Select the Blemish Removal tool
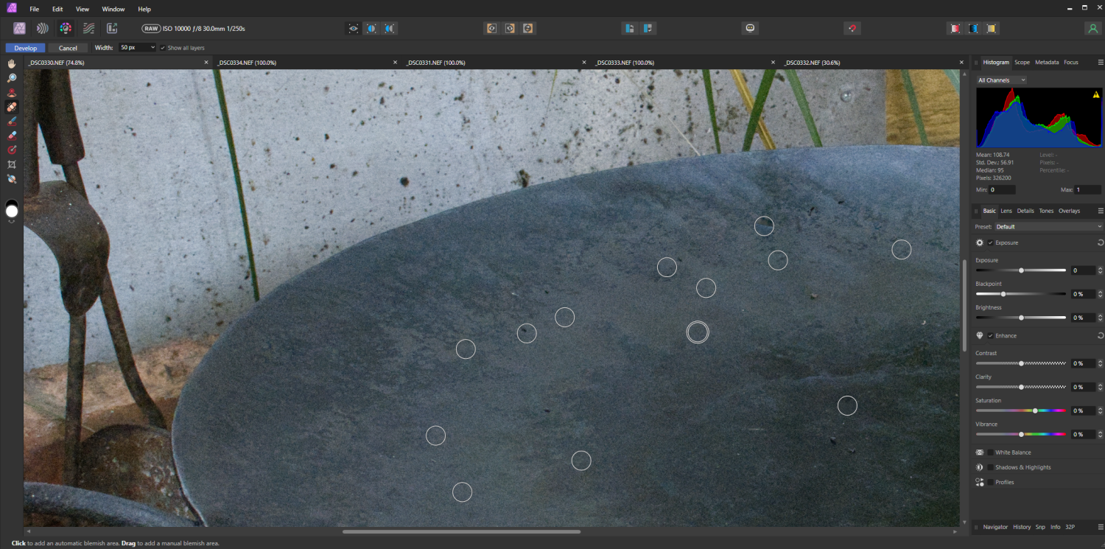 (12, 106)
